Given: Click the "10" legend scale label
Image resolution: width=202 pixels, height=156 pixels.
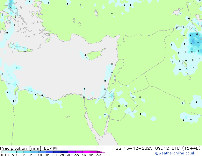Looking at the screenshot, I should [x=40, y=155].
